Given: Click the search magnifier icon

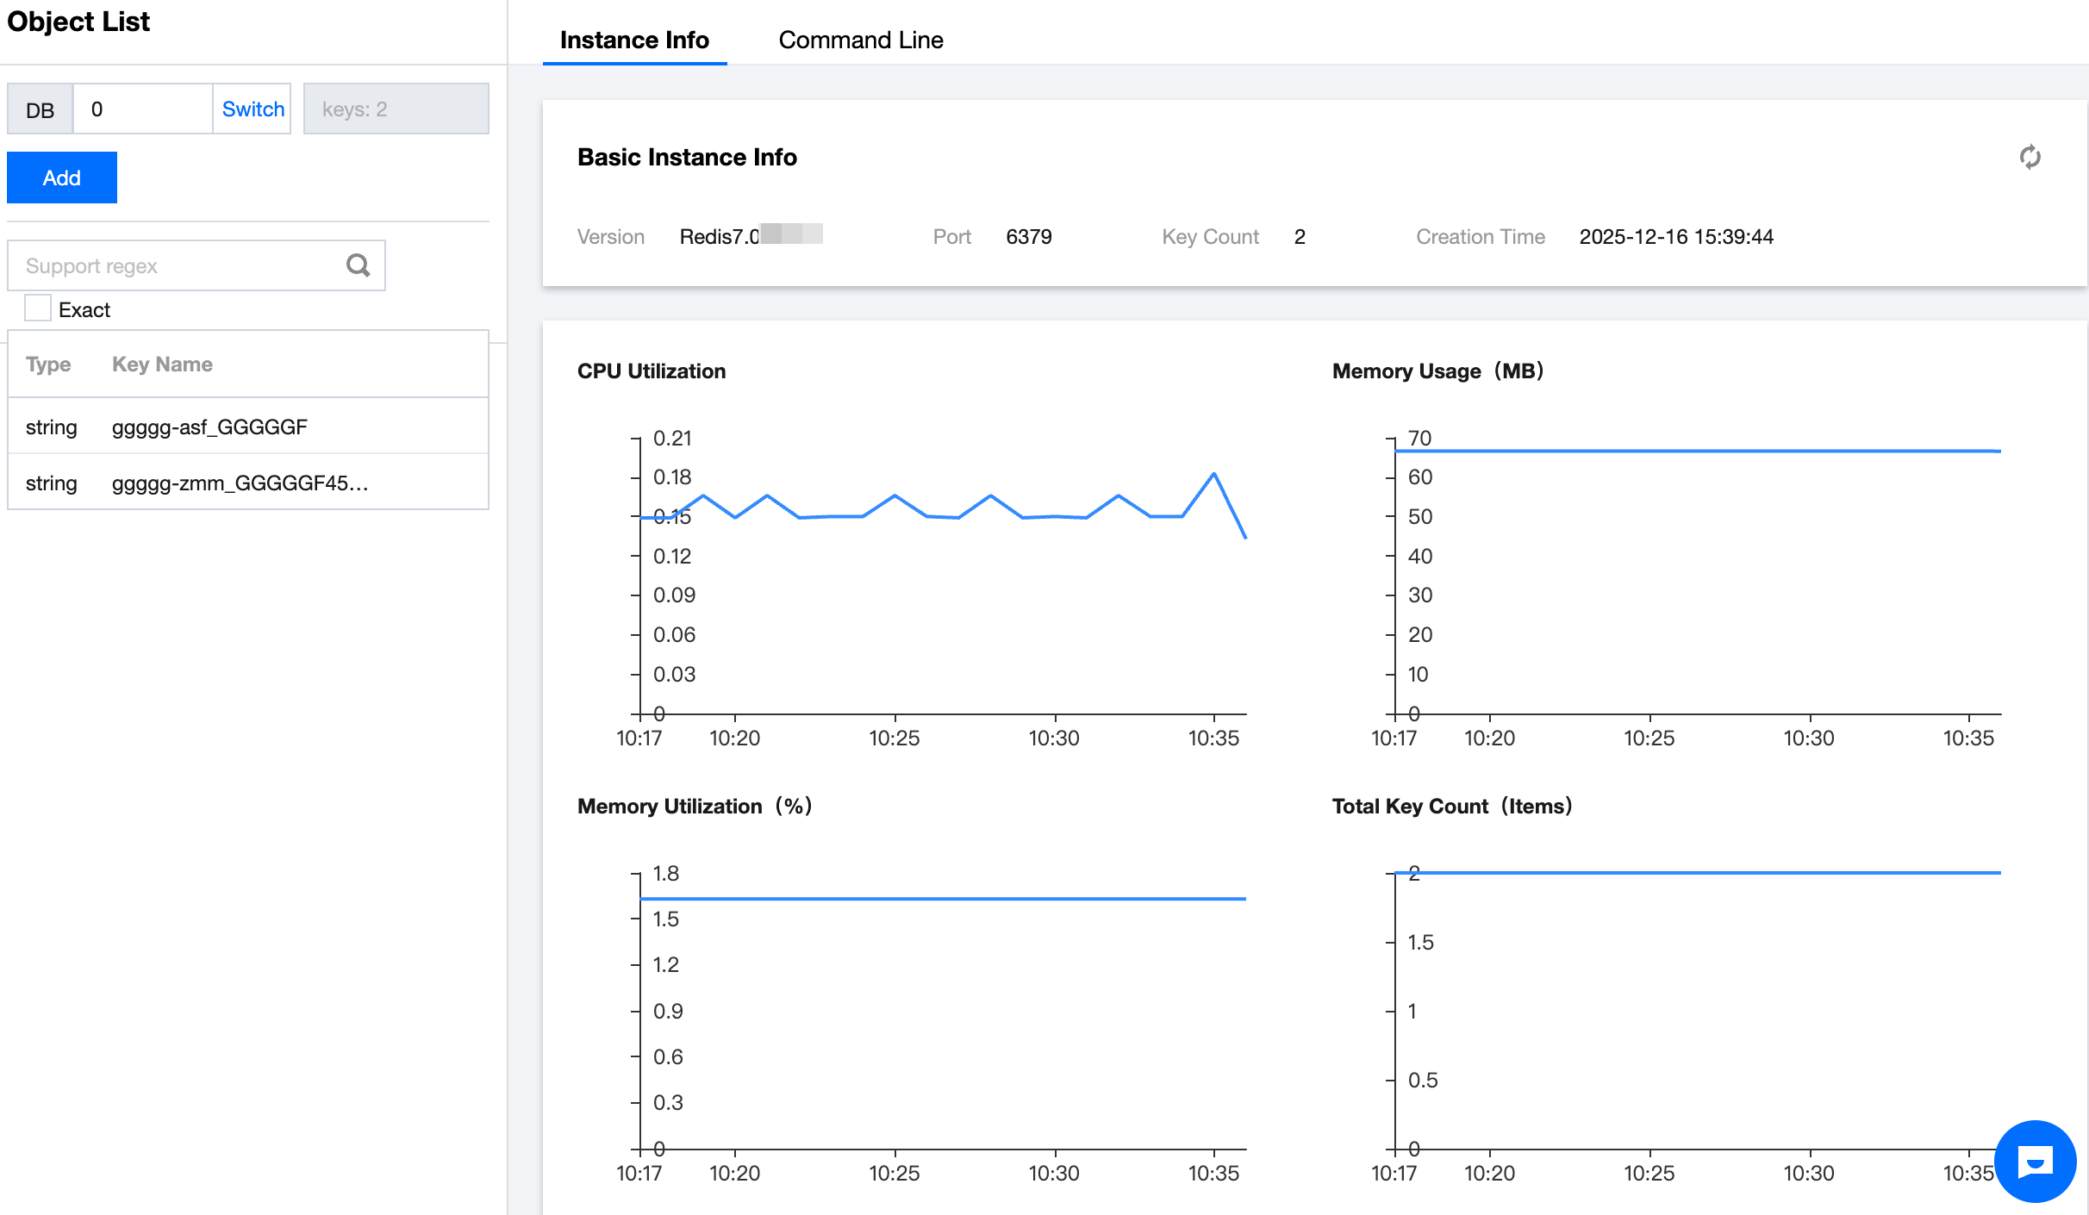Looking at the screenshot, I should (x=358, y=265).
